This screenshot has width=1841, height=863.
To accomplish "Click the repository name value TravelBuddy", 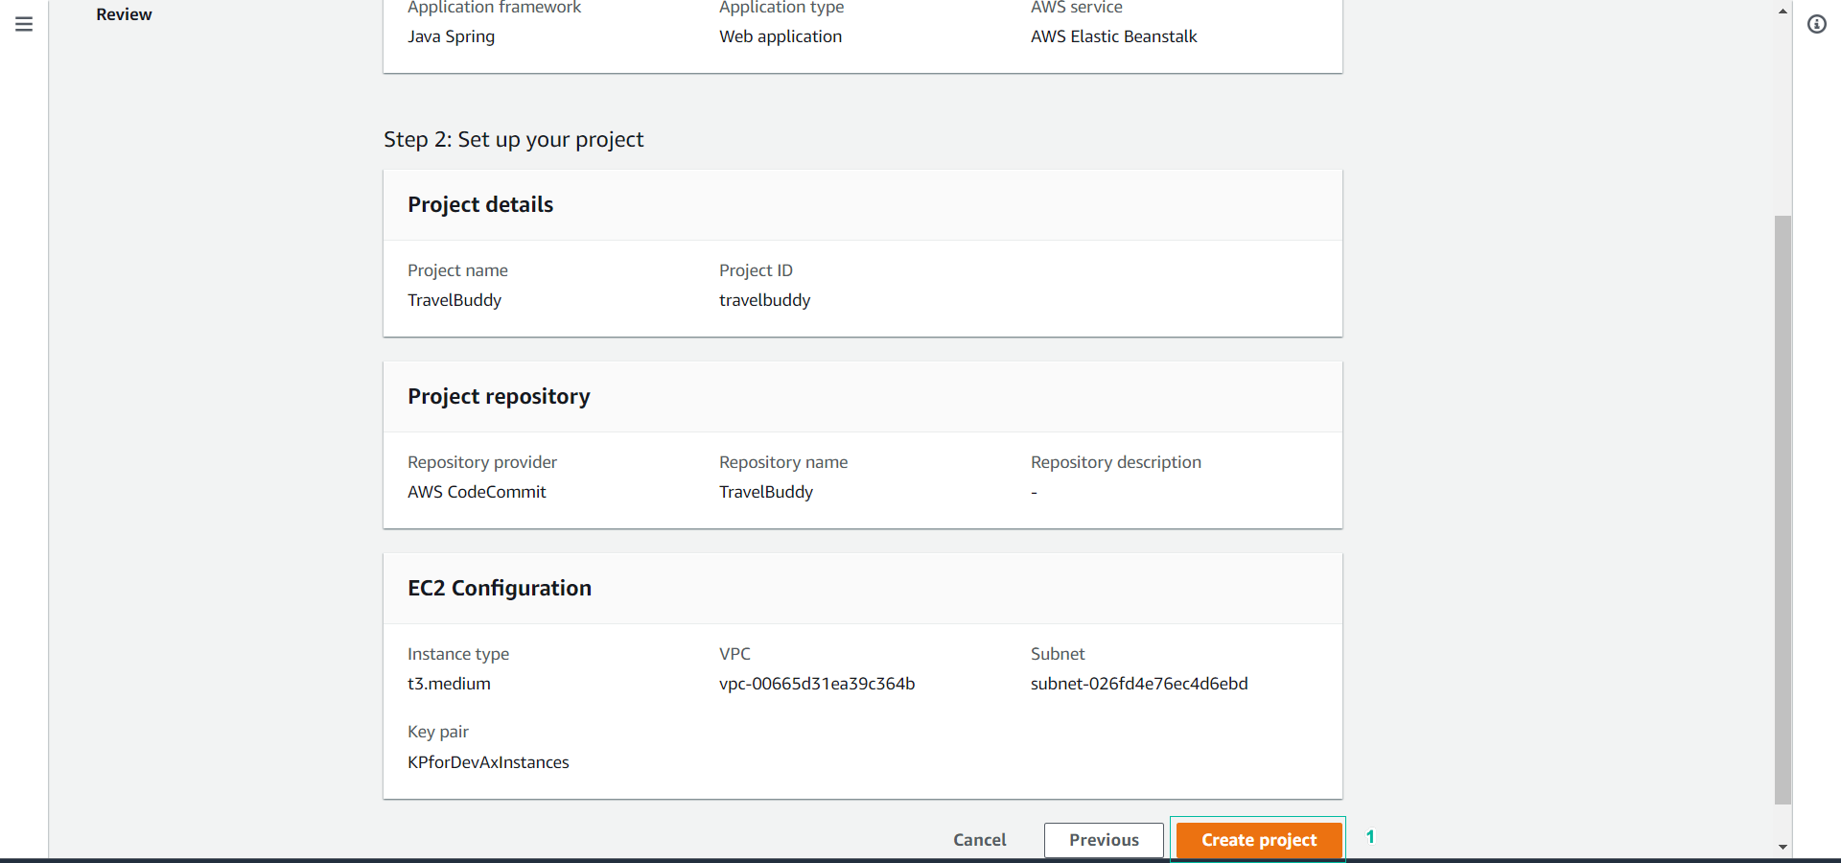I will [x=766, y=492].
